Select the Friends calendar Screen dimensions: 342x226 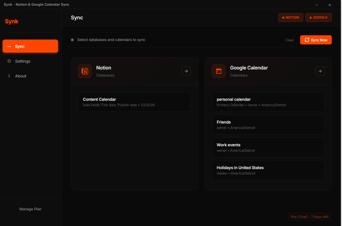pos(268,125)
